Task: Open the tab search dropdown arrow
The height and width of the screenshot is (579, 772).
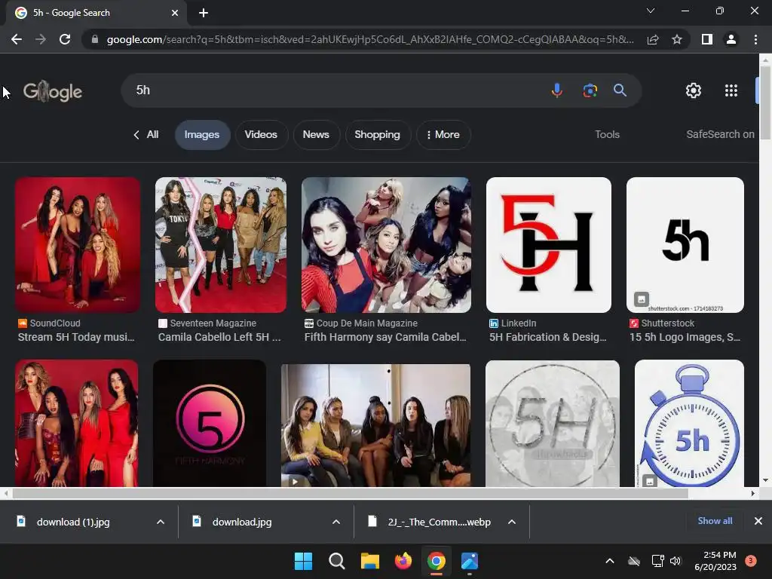Action: pyautogui.click(x=651, y=11)
